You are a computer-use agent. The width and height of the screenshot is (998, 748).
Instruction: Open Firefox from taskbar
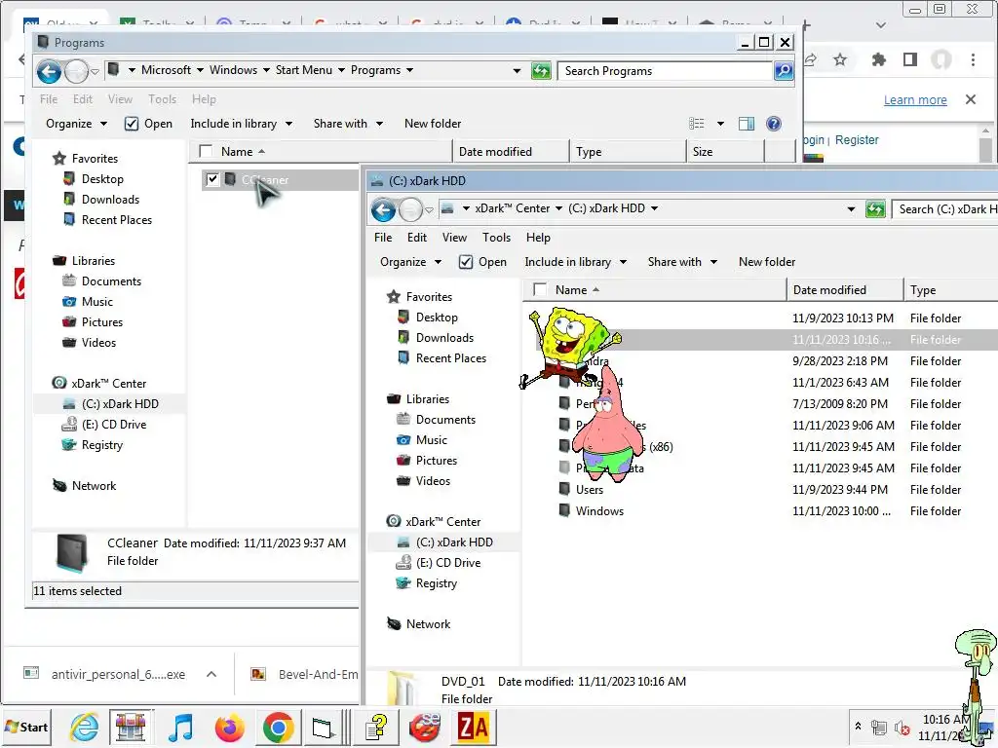[x=229, y=727]
